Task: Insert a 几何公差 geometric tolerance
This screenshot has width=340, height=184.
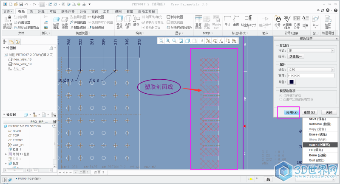Action: coord(297,22)
